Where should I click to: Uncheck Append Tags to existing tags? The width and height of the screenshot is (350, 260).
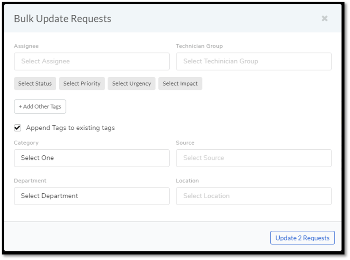point(18,128)
